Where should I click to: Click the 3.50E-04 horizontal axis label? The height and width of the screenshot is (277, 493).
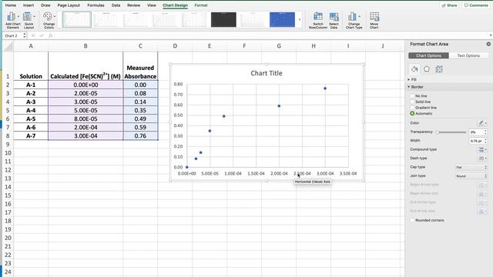[348, 173]
